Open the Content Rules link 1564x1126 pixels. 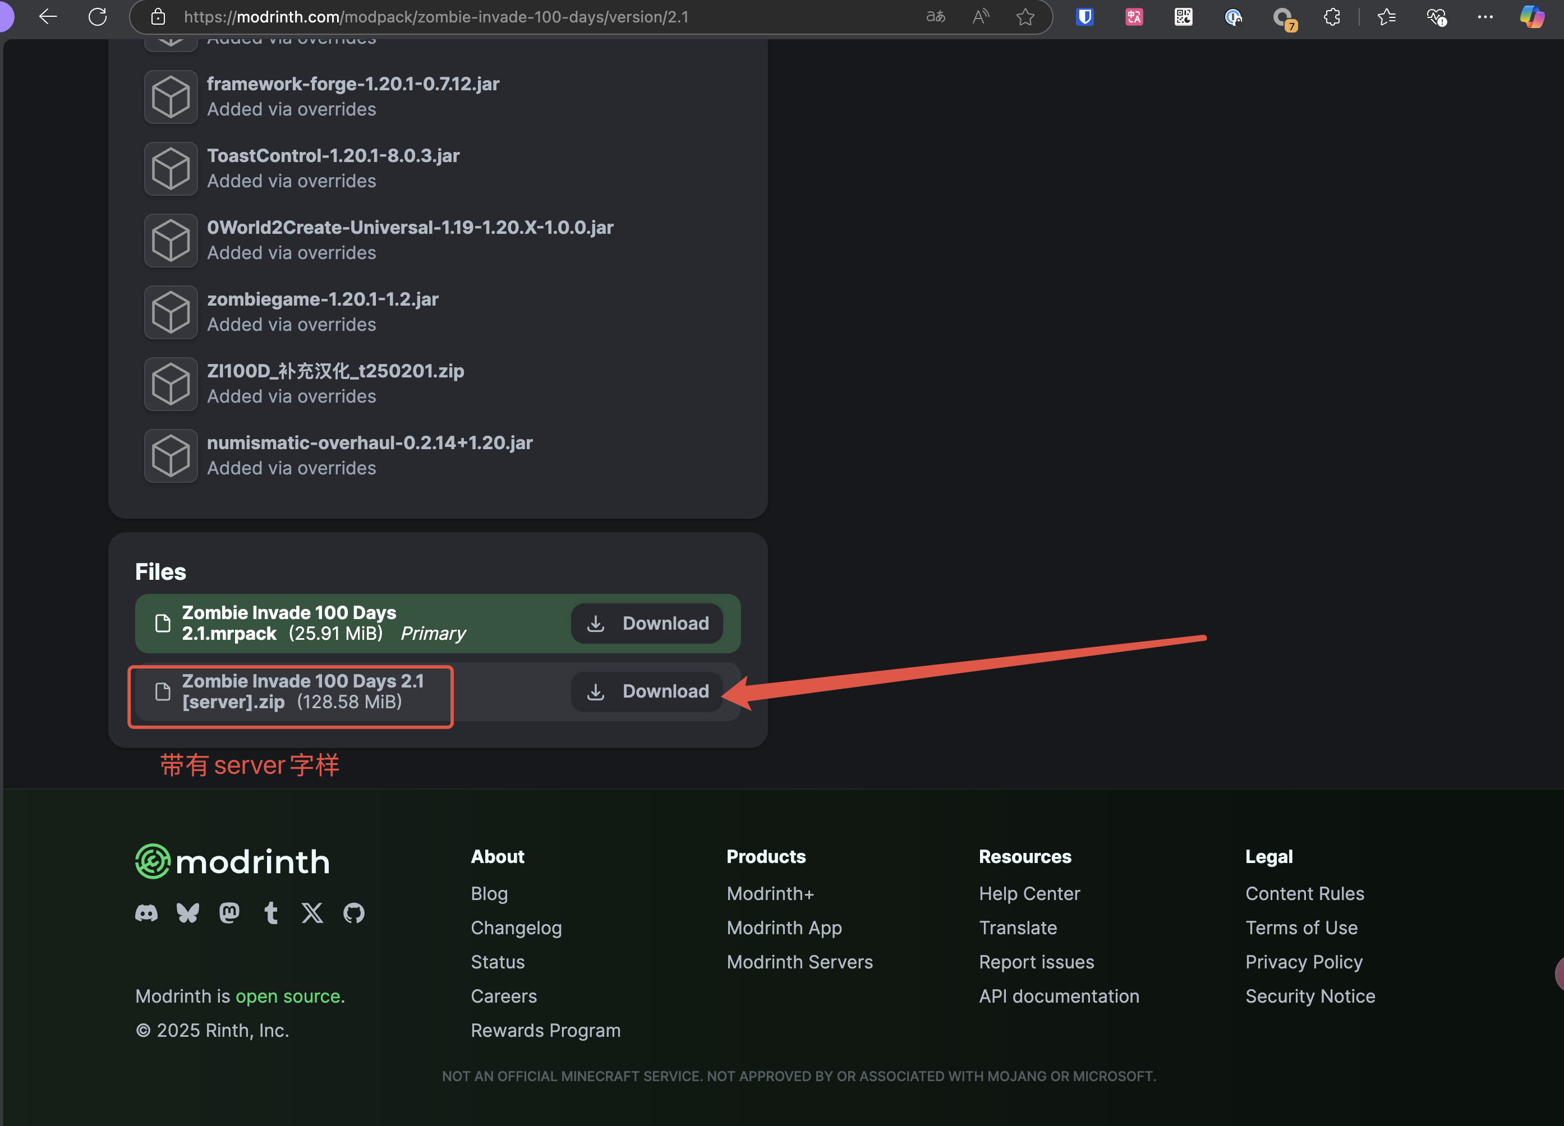[1304, 893]
